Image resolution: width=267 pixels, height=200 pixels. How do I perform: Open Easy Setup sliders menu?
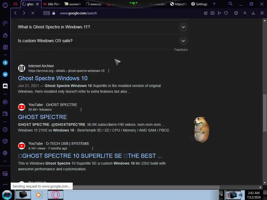click(262, 13)
